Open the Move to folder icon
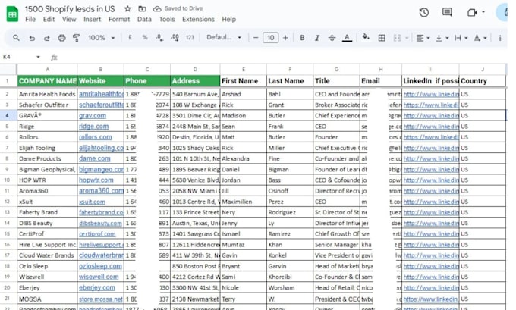The width and height of the screenshot is (516, 310). tap(142, 9)
